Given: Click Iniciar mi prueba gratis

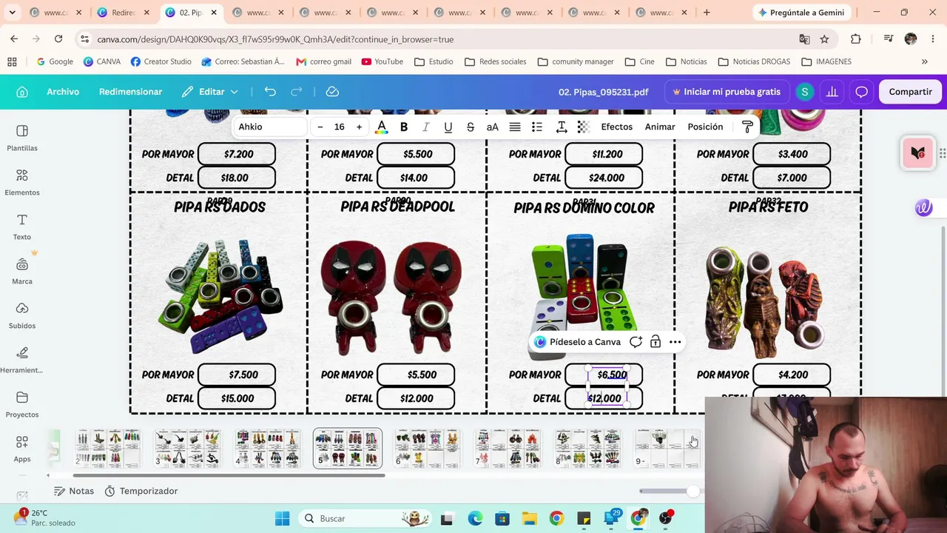Looking at the screenshot, I should pos(727,92).
